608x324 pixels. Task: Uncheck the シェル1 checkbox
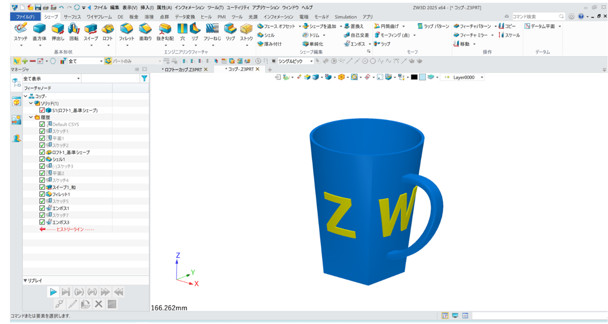(x=42, y=159)
